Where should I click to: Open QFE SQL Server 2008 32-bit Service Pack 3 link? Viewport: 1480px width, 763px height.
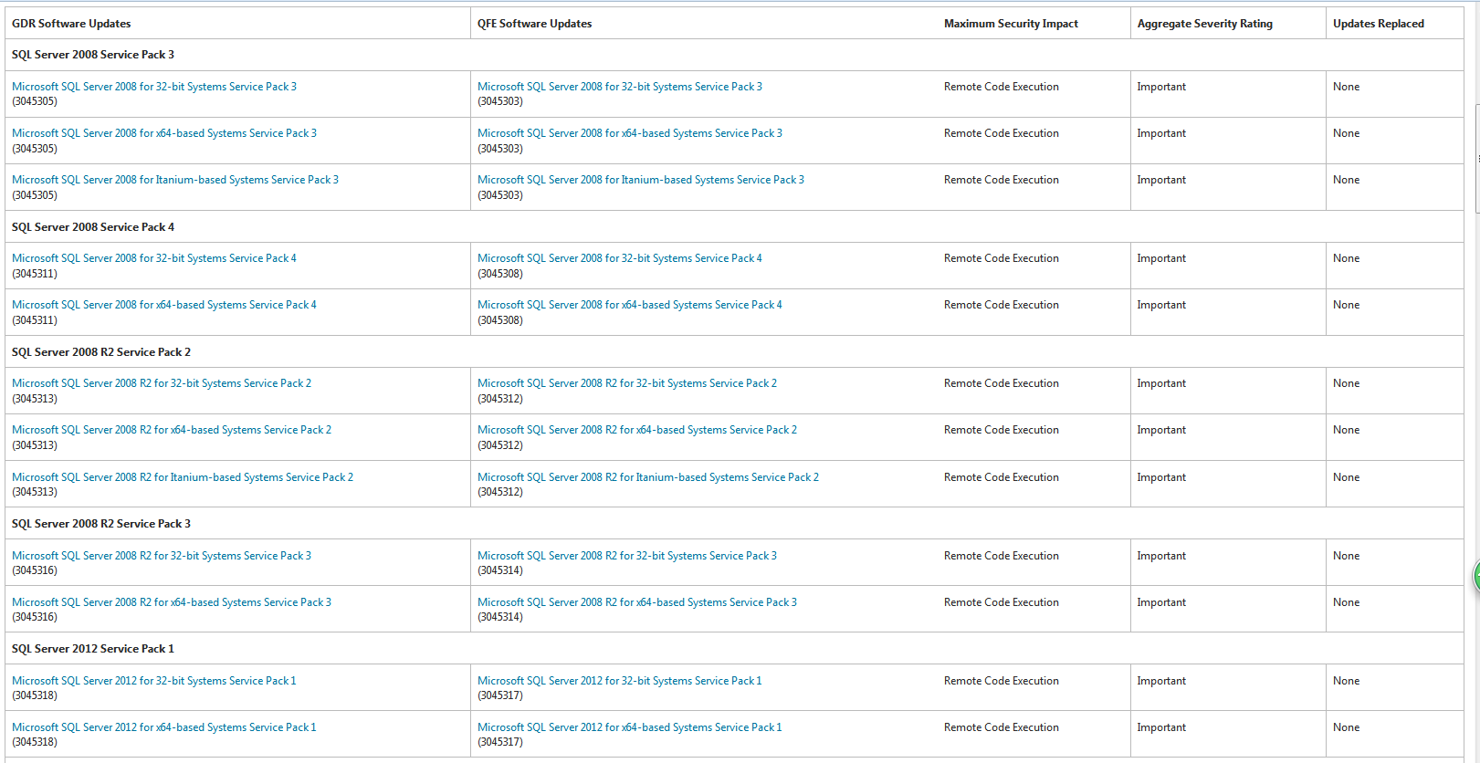click(x=619, y=87)
